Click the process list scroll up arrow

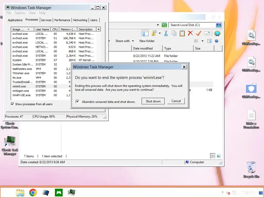click(98, 29)
